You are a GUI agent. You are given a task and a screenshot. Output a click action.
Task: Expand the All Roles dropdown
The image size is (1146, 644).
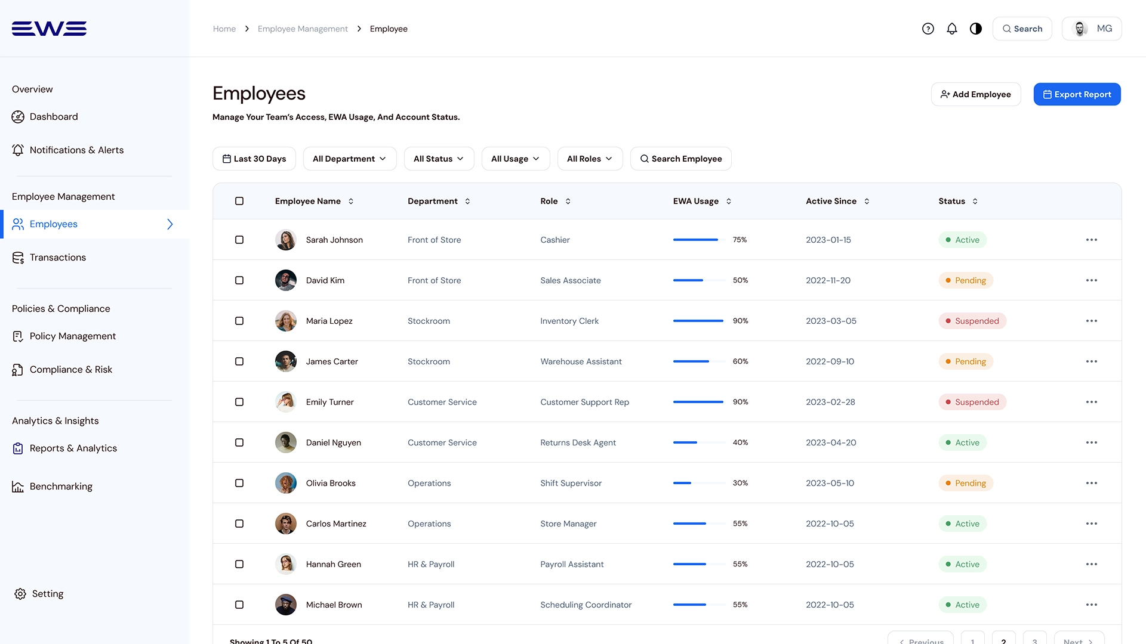point(590,159)
